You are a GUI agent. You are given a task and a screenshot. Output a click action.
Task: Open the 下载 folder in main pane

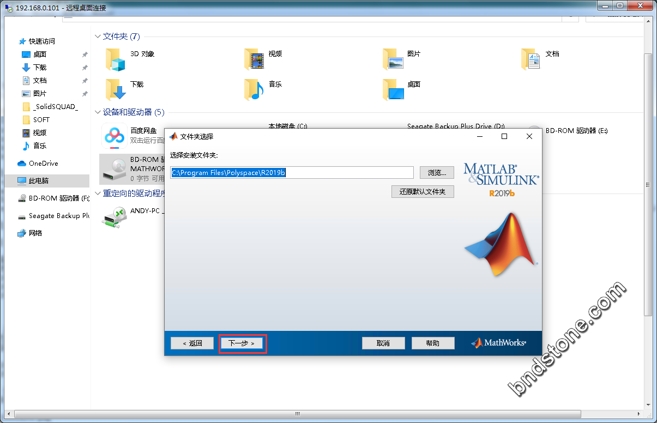(116, 89)
